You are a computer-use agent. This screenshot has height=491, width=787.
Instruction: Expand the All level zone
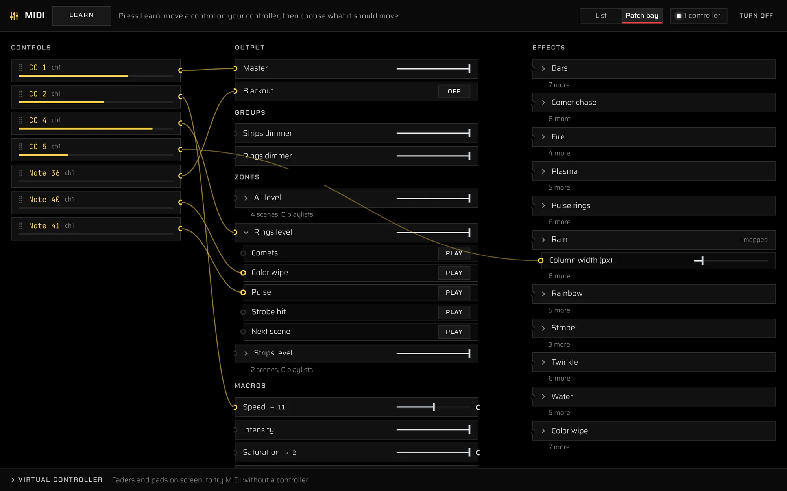click(246, 198)
